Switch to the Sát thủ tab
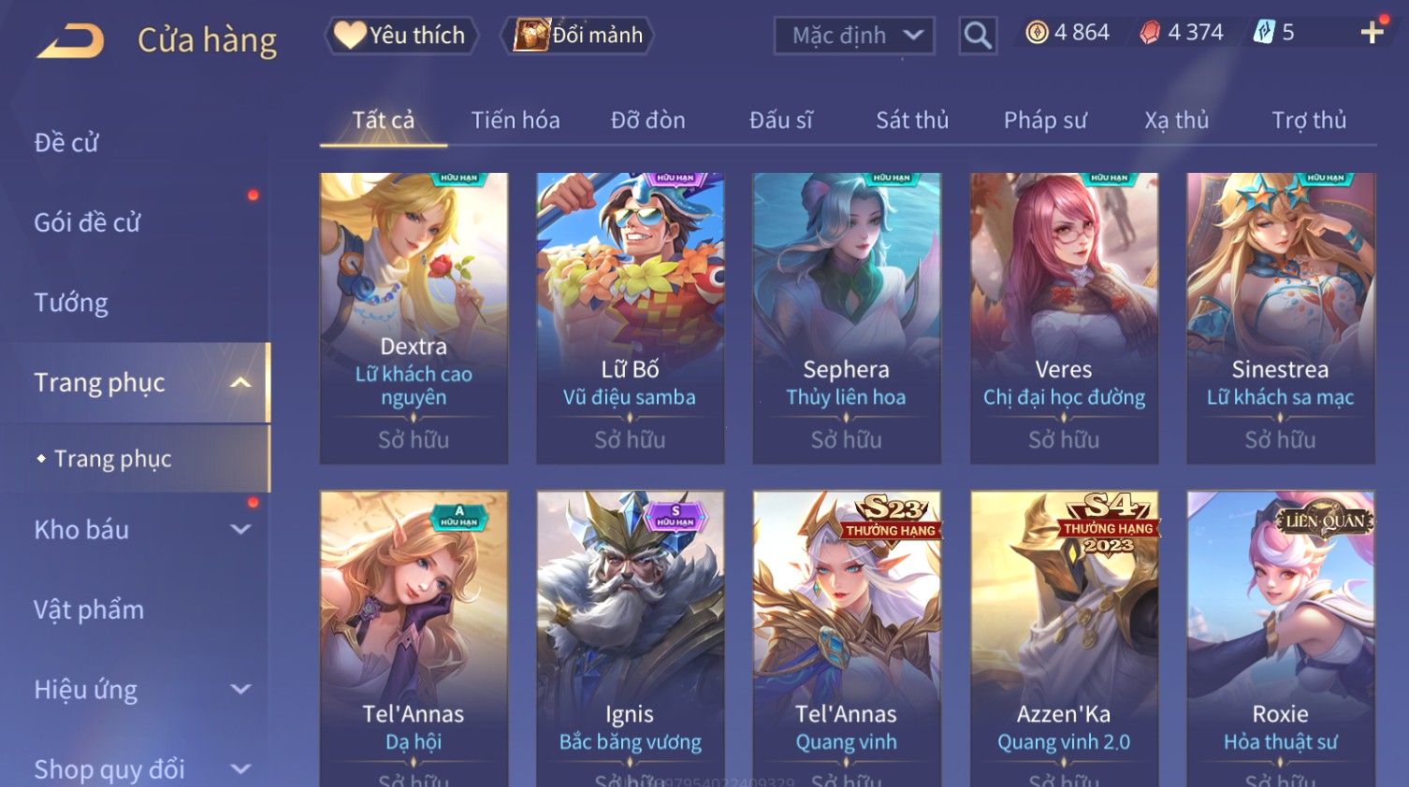Image resolution: width=1409 pixels, height=787 pixels. tap(912, 121)
